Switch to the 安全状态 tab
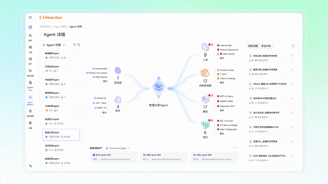The width and height of the screenshot is (328, 184). [266, 46]
